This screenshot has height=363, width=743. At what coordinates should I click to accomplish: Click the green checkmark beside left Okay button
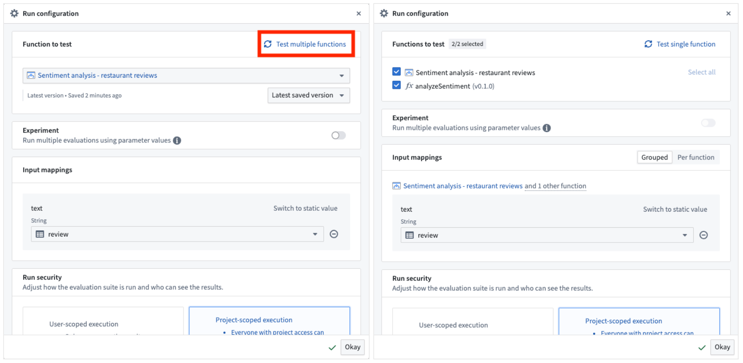332,347
